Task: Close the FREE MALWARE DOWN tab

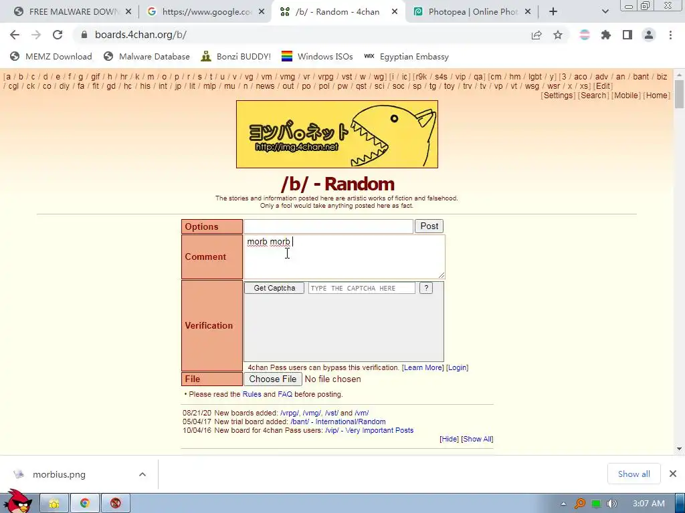Action: [128, 12]
